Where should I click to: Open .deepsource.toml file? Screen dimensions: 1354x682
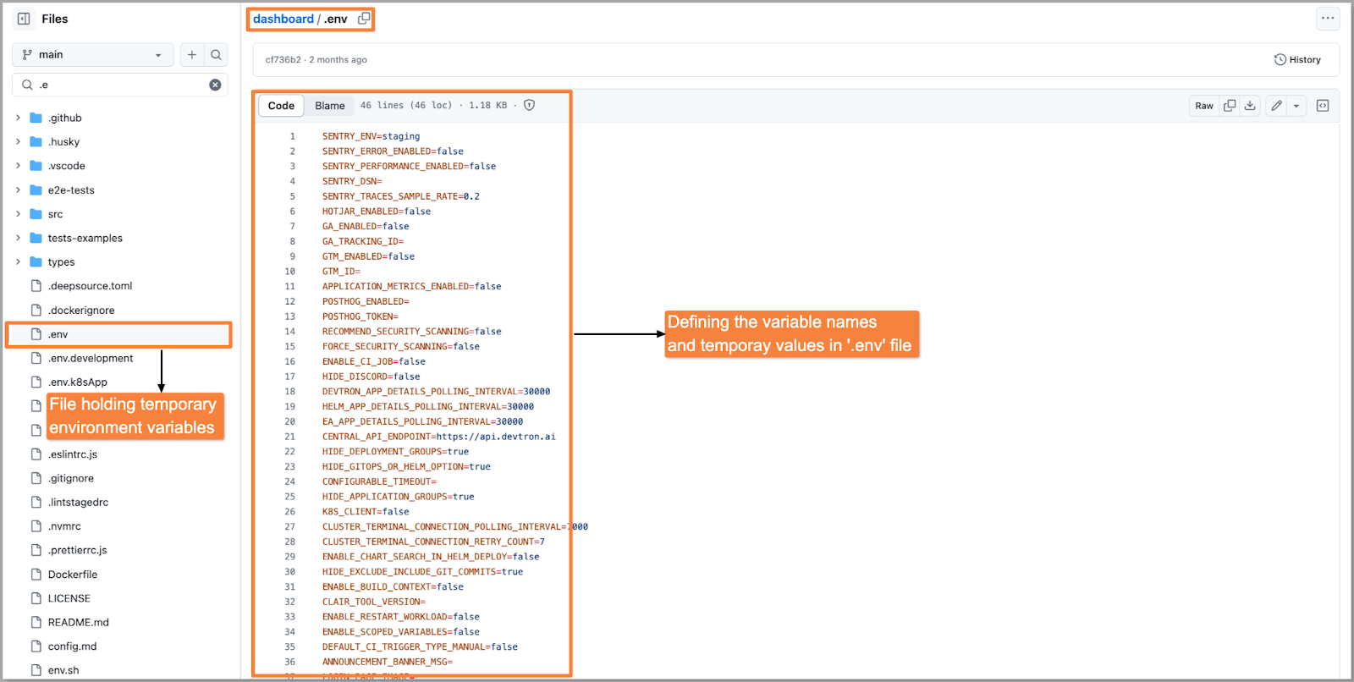(90, 286)
